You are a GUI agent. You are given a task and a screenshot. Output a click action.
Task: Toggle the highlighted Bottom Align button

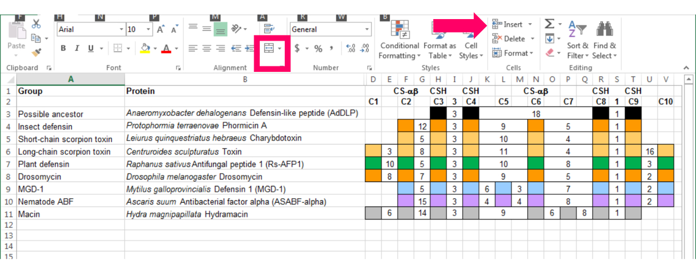tap(220, 28)
